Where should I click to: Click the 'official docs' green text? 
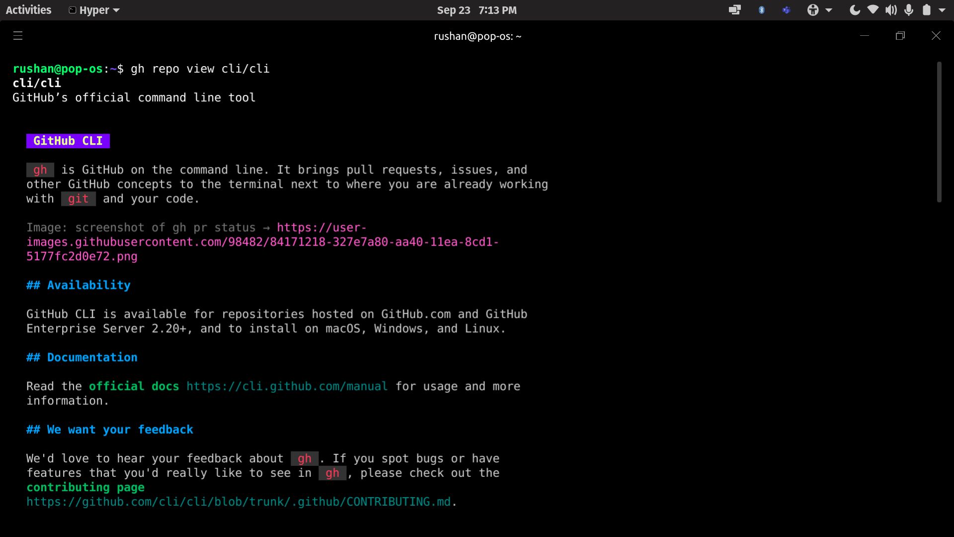pos(134,386)
